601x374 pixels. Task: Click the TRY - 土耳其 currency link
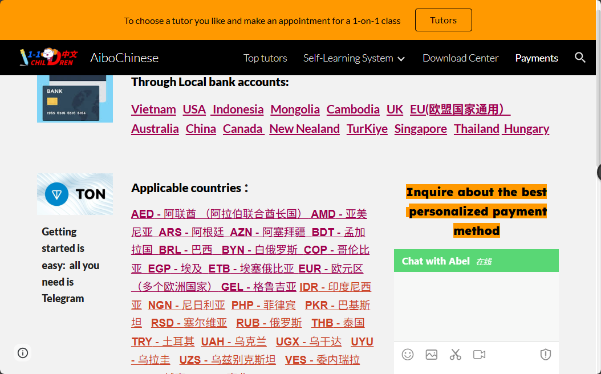coord(163,342)
